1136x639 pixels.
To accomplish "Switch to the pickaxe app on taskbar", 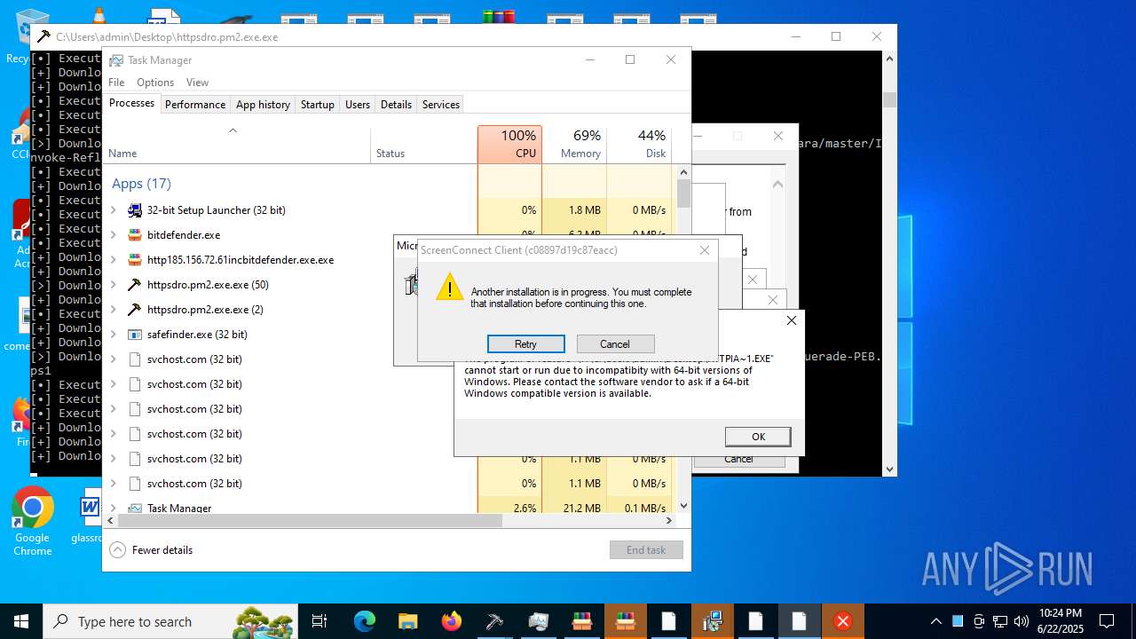I will coord(494,621).
